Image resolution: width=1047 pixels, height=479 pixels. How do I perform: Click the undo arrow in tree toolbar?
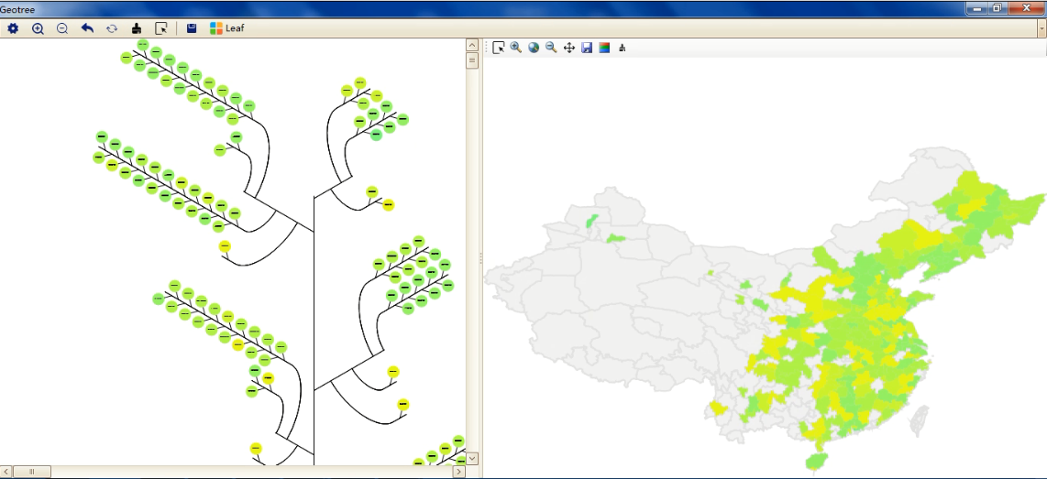(x=87, y=28)
